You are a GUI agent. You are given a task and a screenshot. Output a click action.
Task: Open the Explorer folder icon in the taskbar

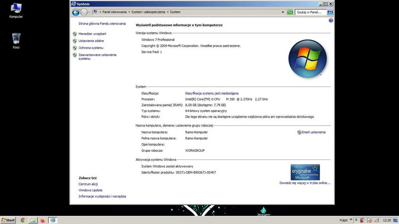(x=33, y=220)
